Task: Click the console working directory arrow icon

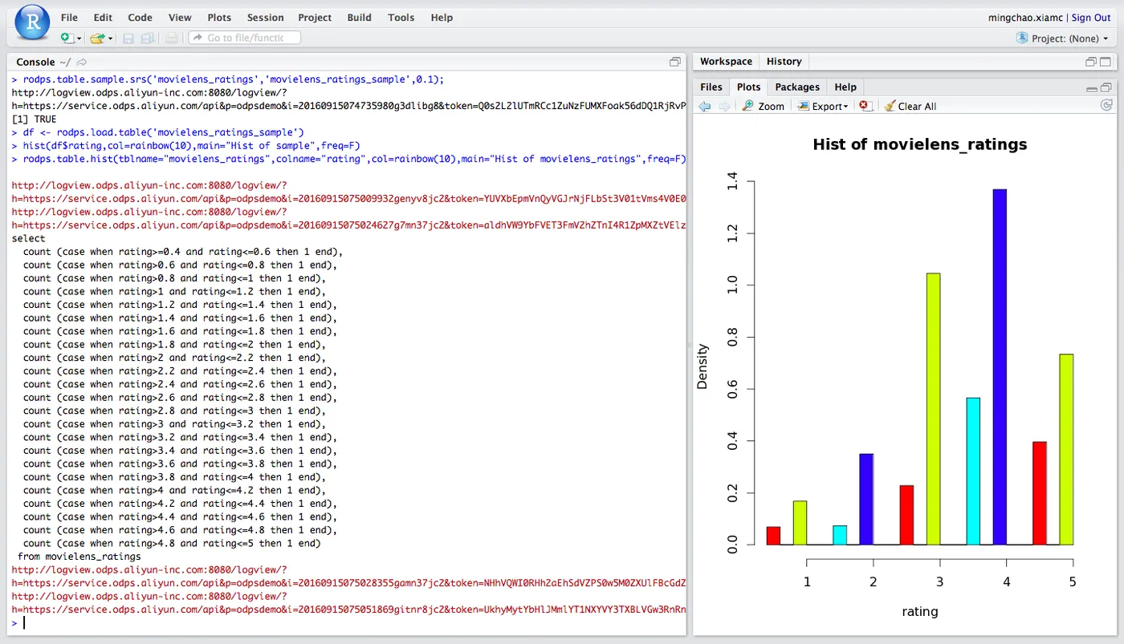Action: click(82, 62)
